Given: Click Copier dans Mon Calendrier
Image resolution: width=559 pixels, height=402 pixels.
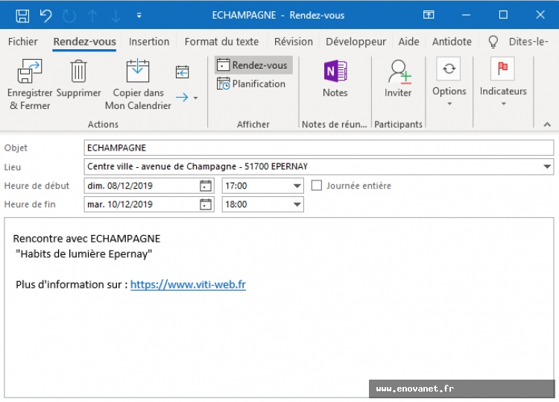Looking at the screenshot, I should tap(138, 84).
